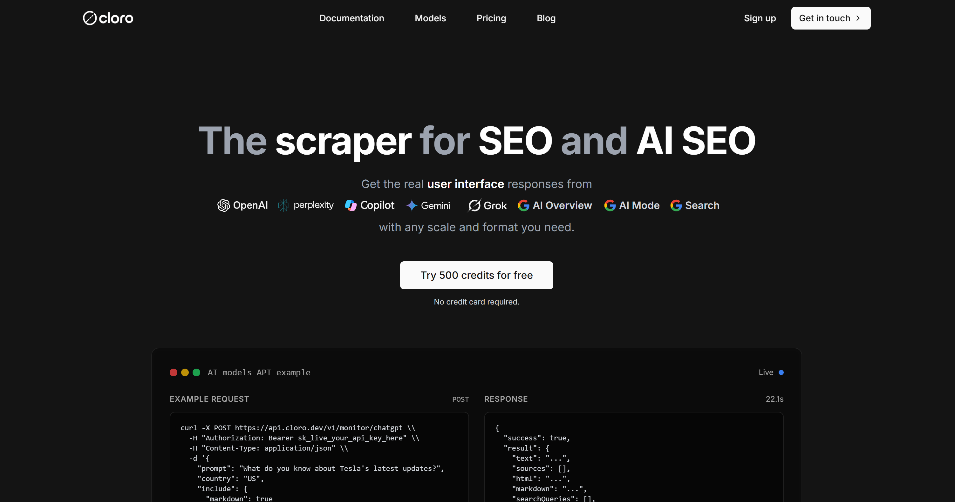
Task: Click the Grok logo icon
Action: click(474, 205)
